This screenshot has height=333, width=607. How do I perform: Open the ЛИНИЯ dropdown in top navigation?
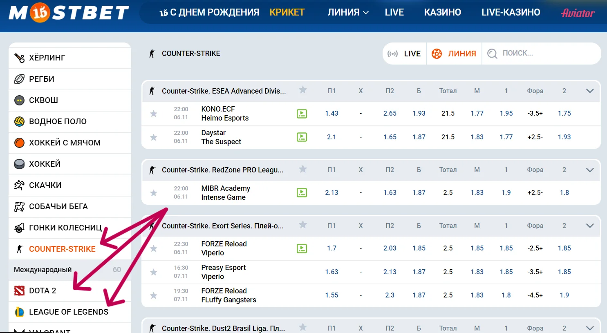(348, 13)
